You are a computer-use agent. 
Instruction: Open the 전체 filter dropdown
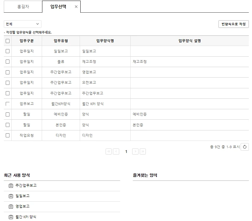pos(22,24)
